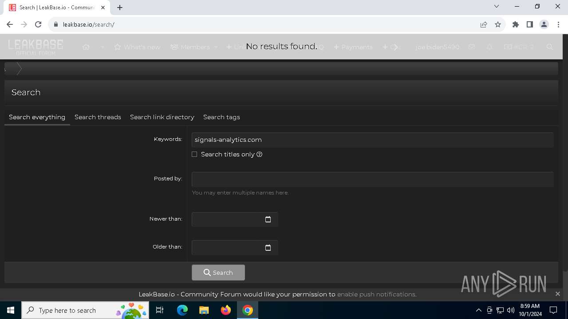Click the Older than date field
This screenshot has width=568, height=319.
click(235, 248)
